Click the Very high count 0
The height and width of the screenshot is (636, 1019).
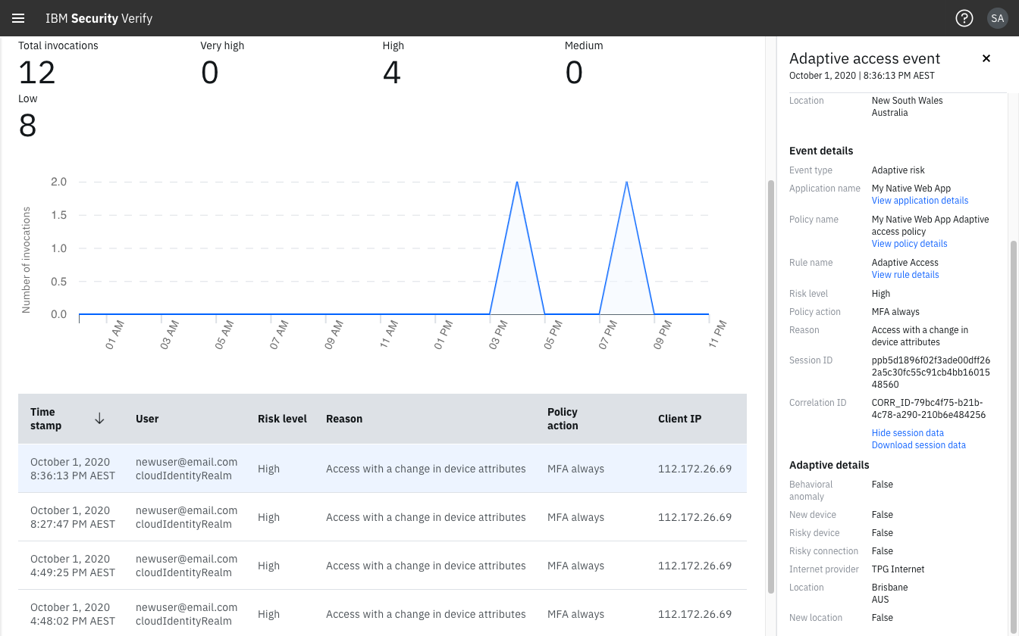(x=209, y=73)
